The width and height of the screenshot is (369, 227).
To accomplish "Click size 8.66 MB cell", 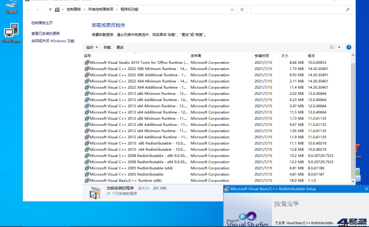I will 296,63.
